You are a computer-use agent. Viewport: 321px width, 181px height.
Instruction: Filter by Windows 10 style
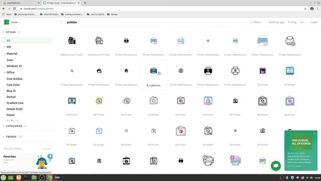pos(14,66)
